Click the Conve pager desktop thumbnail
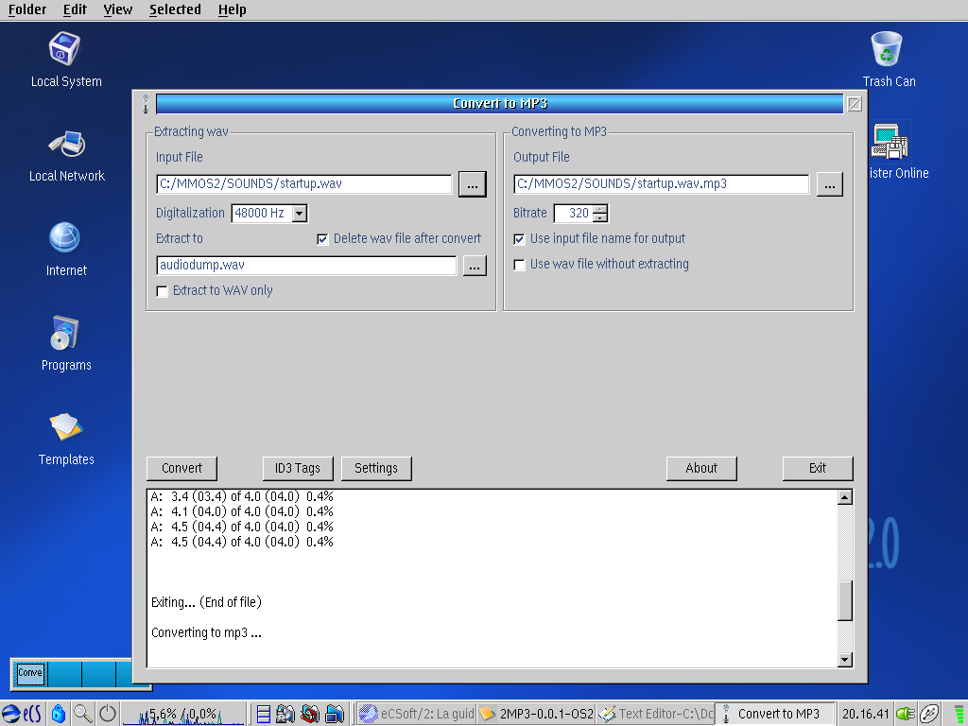 30,673
